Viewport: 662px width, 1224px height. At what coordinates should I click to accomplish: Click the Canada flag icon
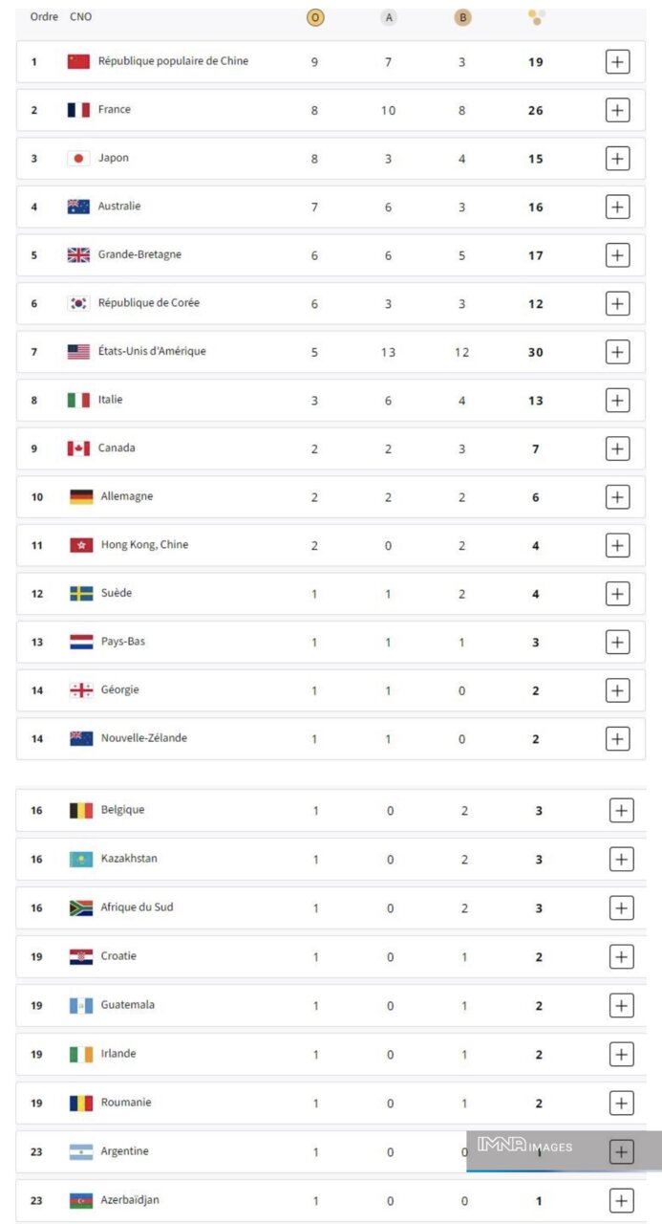(x=78, y=448)
